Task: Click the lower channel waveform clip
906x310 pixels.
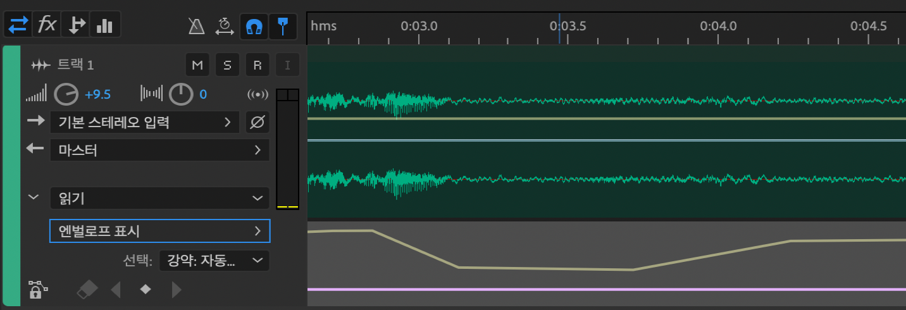Action: 606,179
